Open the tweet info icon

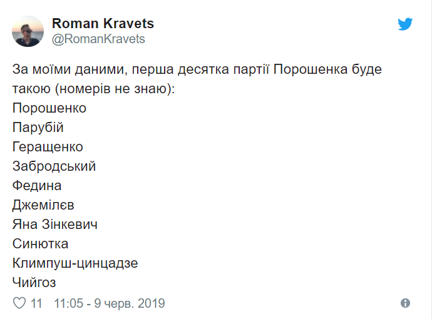click(405, 303)
